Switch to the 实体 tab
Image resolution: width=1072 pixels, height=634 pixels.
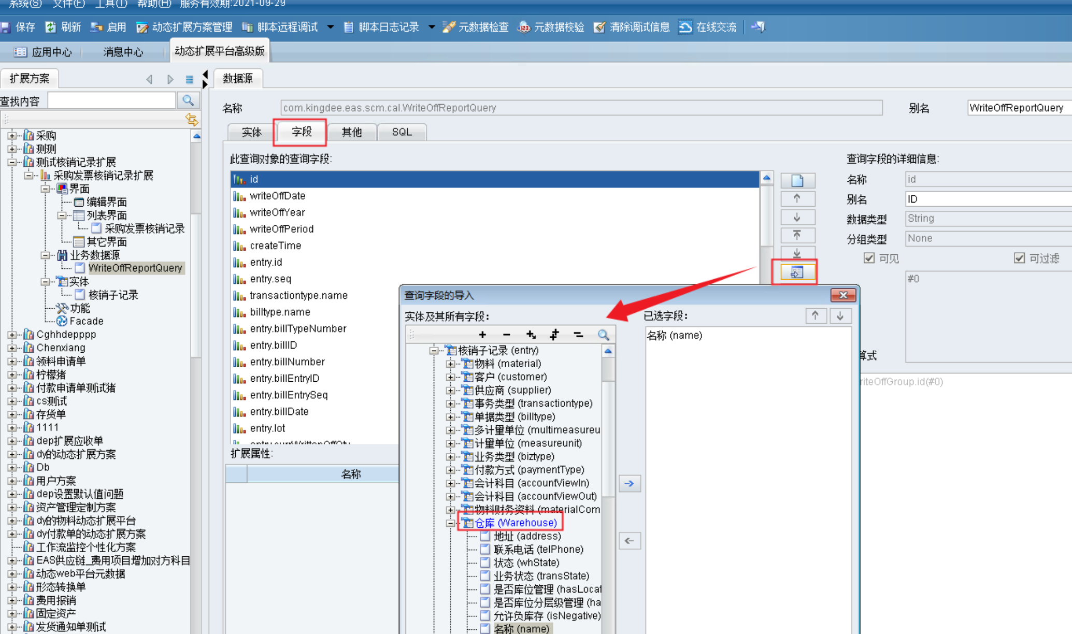coord(252,132)
